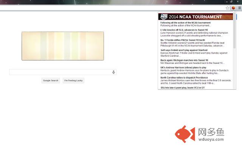Click the 'Scottie Wilbekin scored 21 points' summary text
The height and width of the screenshot is (151, 242).
point(192,44)
